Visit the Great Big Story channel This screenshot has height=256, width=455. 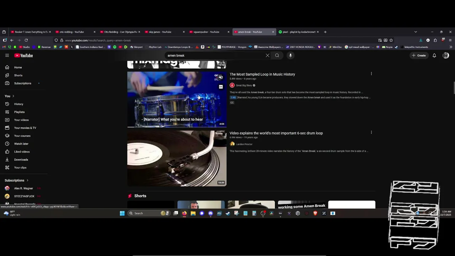click(x=244, y=85)
